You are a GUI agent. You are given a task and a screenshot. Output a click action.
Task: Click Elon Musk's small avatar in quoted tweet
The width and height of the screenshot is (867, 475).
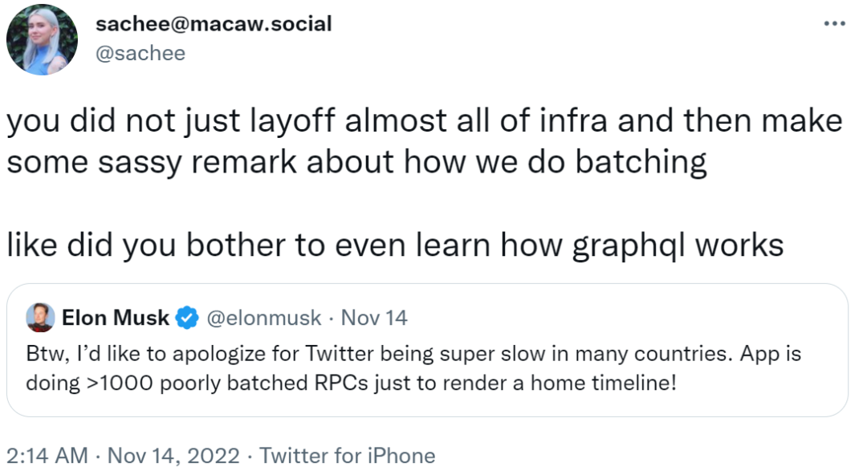point(40,318)
